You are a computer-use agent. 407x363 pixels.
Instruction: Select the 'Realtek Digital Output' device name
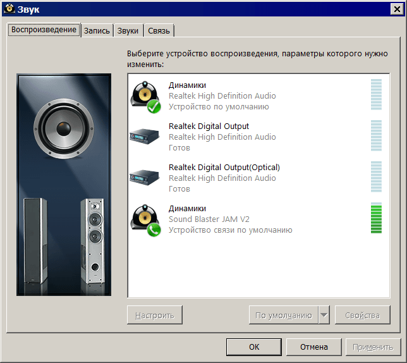click(x=209, y=126)
